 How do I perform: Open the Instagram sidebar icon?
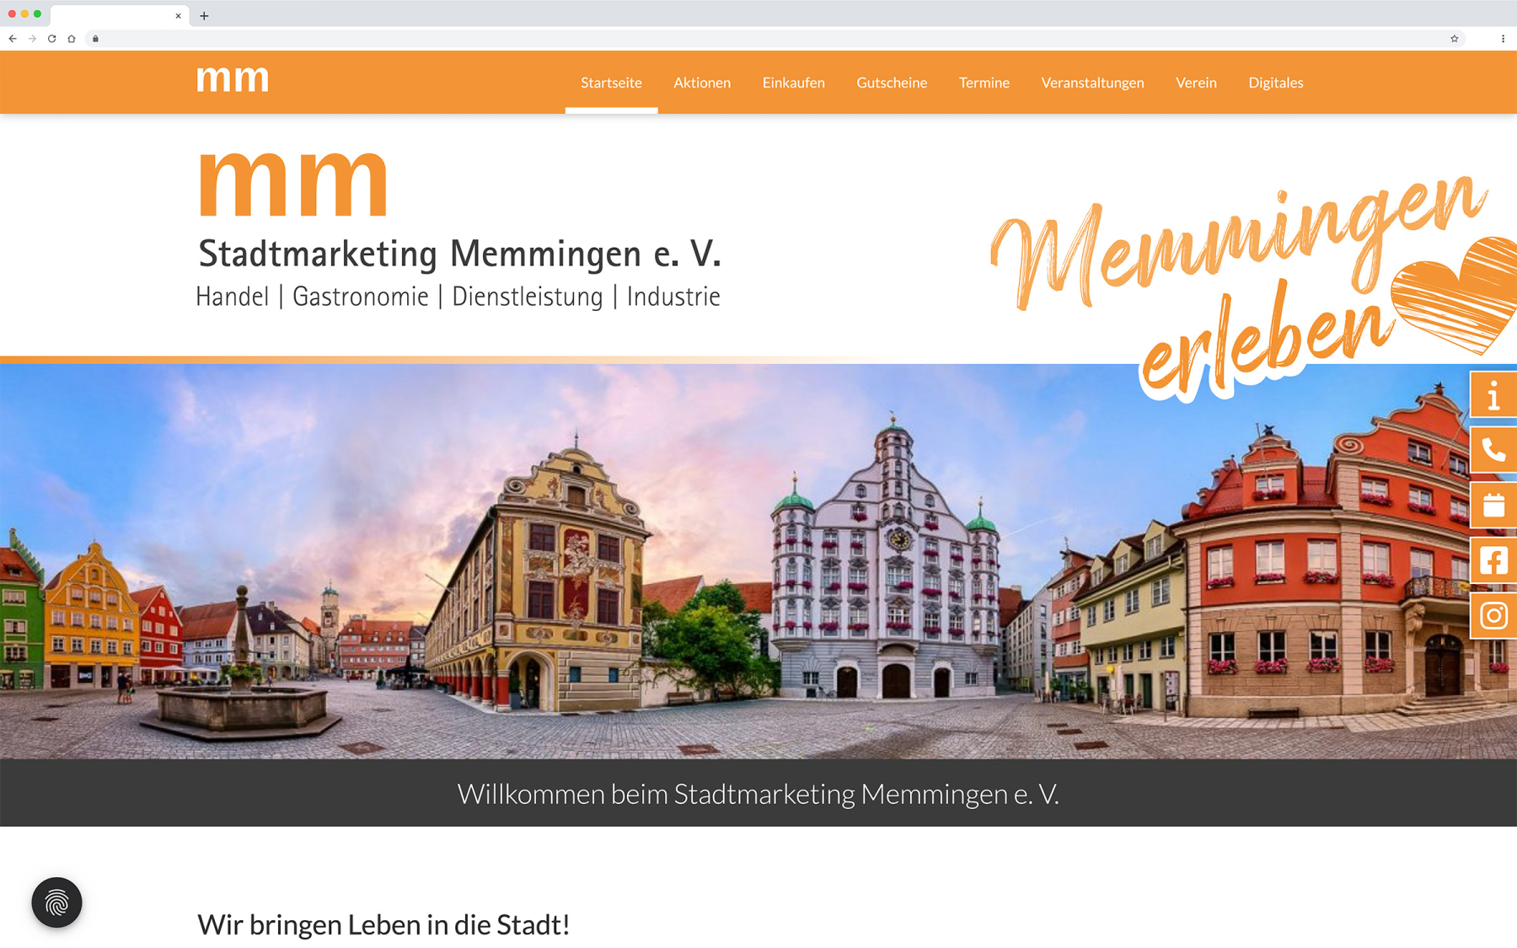pos(1493,615)
